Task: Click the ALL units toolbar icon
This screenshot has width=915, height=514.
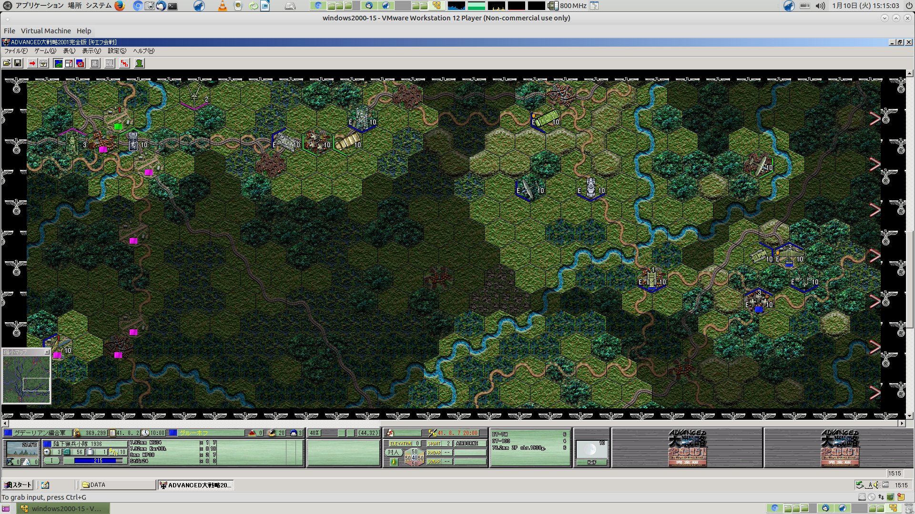Action: 110,63
